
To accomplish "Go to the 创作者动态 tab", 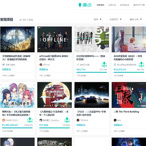I will pos(125,5).
